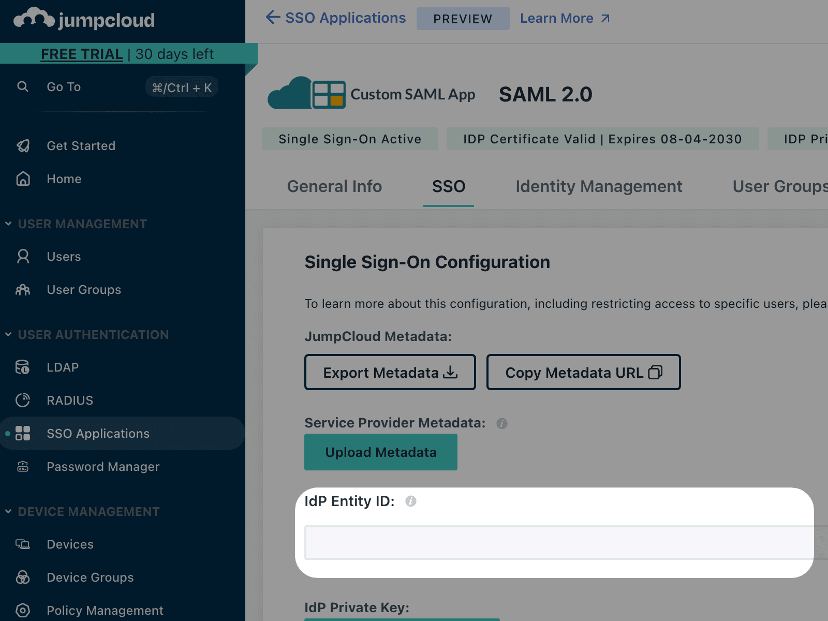Select the Device Groups icon
The height and width of the screenshot is (621, 828).
(23, 578)
